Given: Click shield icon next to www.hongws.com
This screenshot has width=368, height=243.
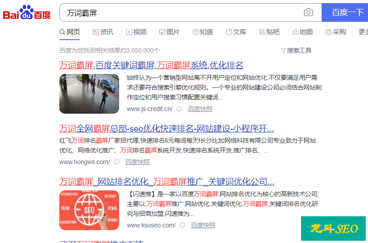Looking at the screenshot, I should click(116, 162).
